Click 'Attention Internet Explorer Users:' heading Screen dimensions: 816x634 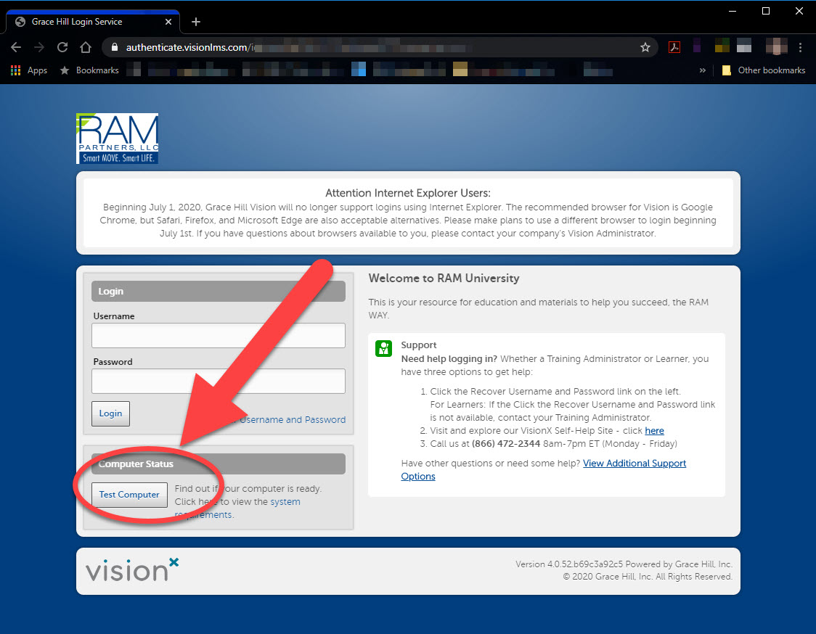408,193
